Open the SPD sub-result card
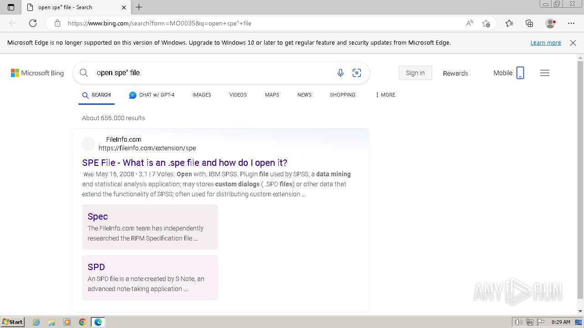Screen dimensions: 584x328 click(x=150, y=277)
